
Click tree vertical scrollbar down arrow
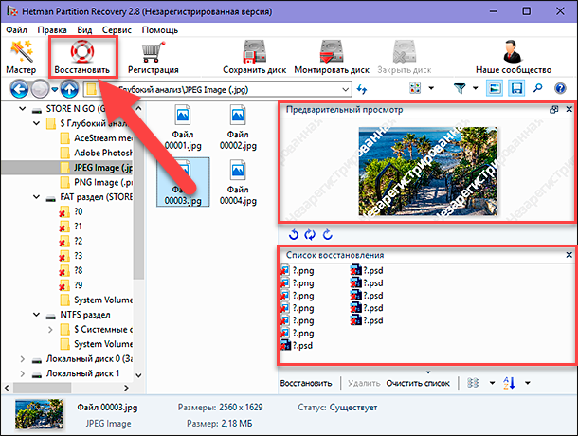138,375
